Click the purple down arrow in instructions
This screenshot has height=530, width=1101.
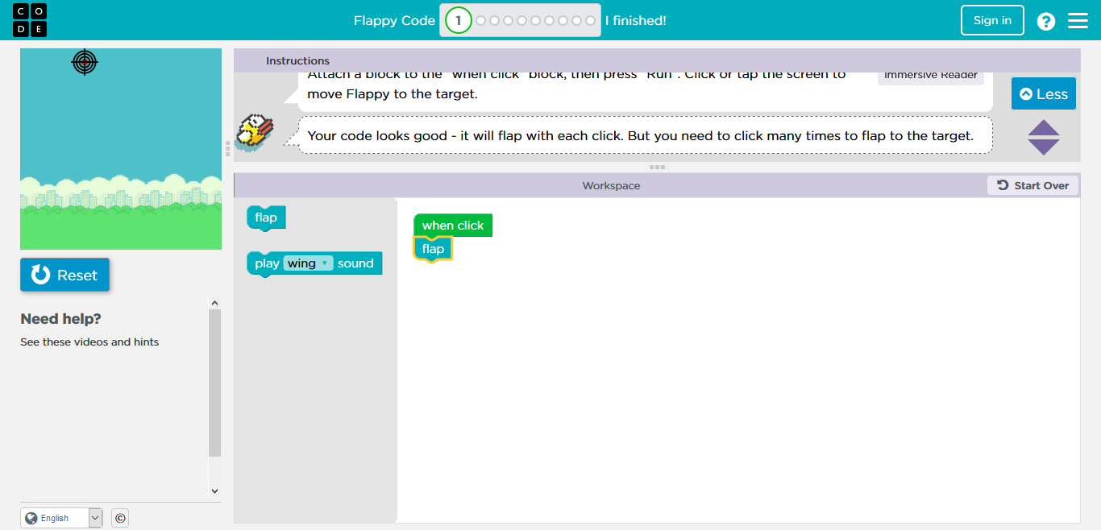click(x=1044, y=147)
